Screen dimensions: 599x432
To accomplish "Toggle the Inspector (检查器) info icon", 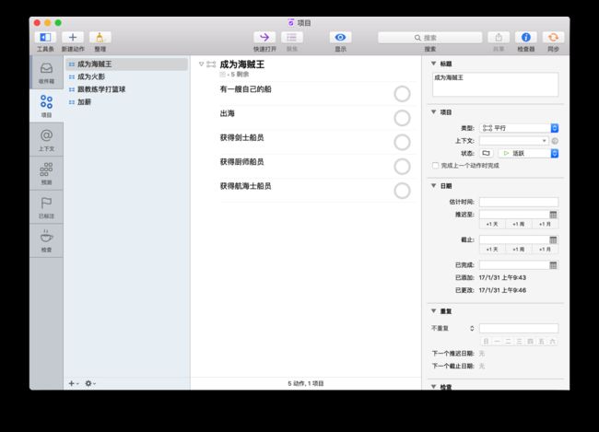I will coord(526,38).
